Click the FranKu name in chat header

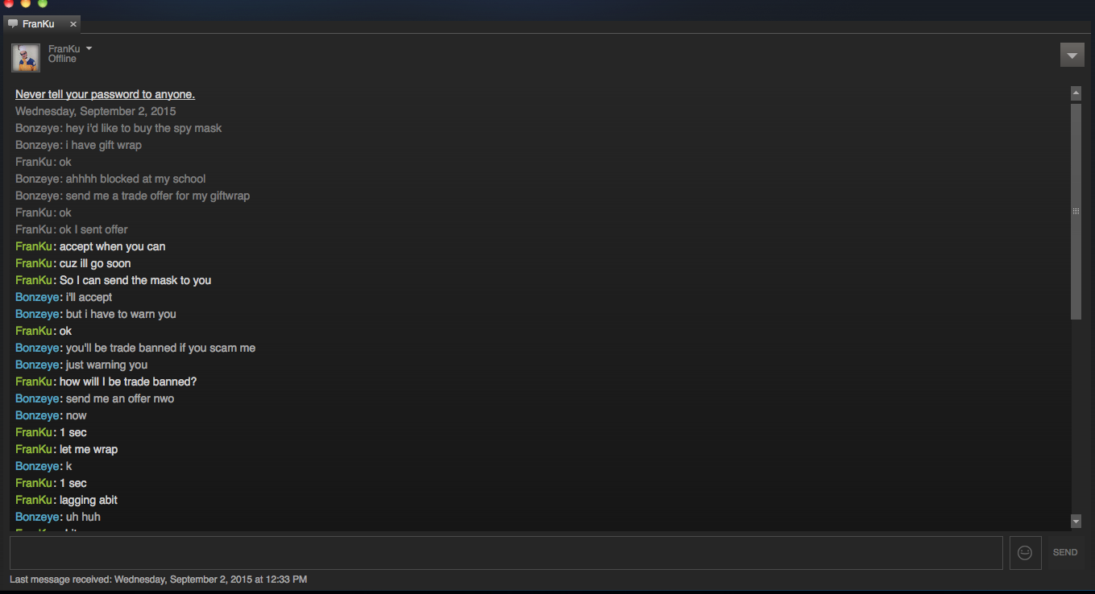[64, 49]
